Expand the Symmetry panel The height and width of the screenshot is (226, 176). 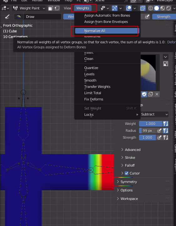(127, 182)
